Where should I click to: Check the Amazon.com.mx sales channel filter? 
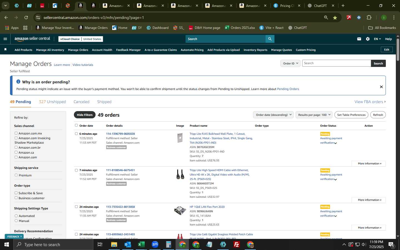coord(16,133)
